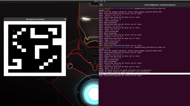Minimize the BFS algorithm simulation window
This screenshot has height=106, width=190.
click(x=62, y=19)
